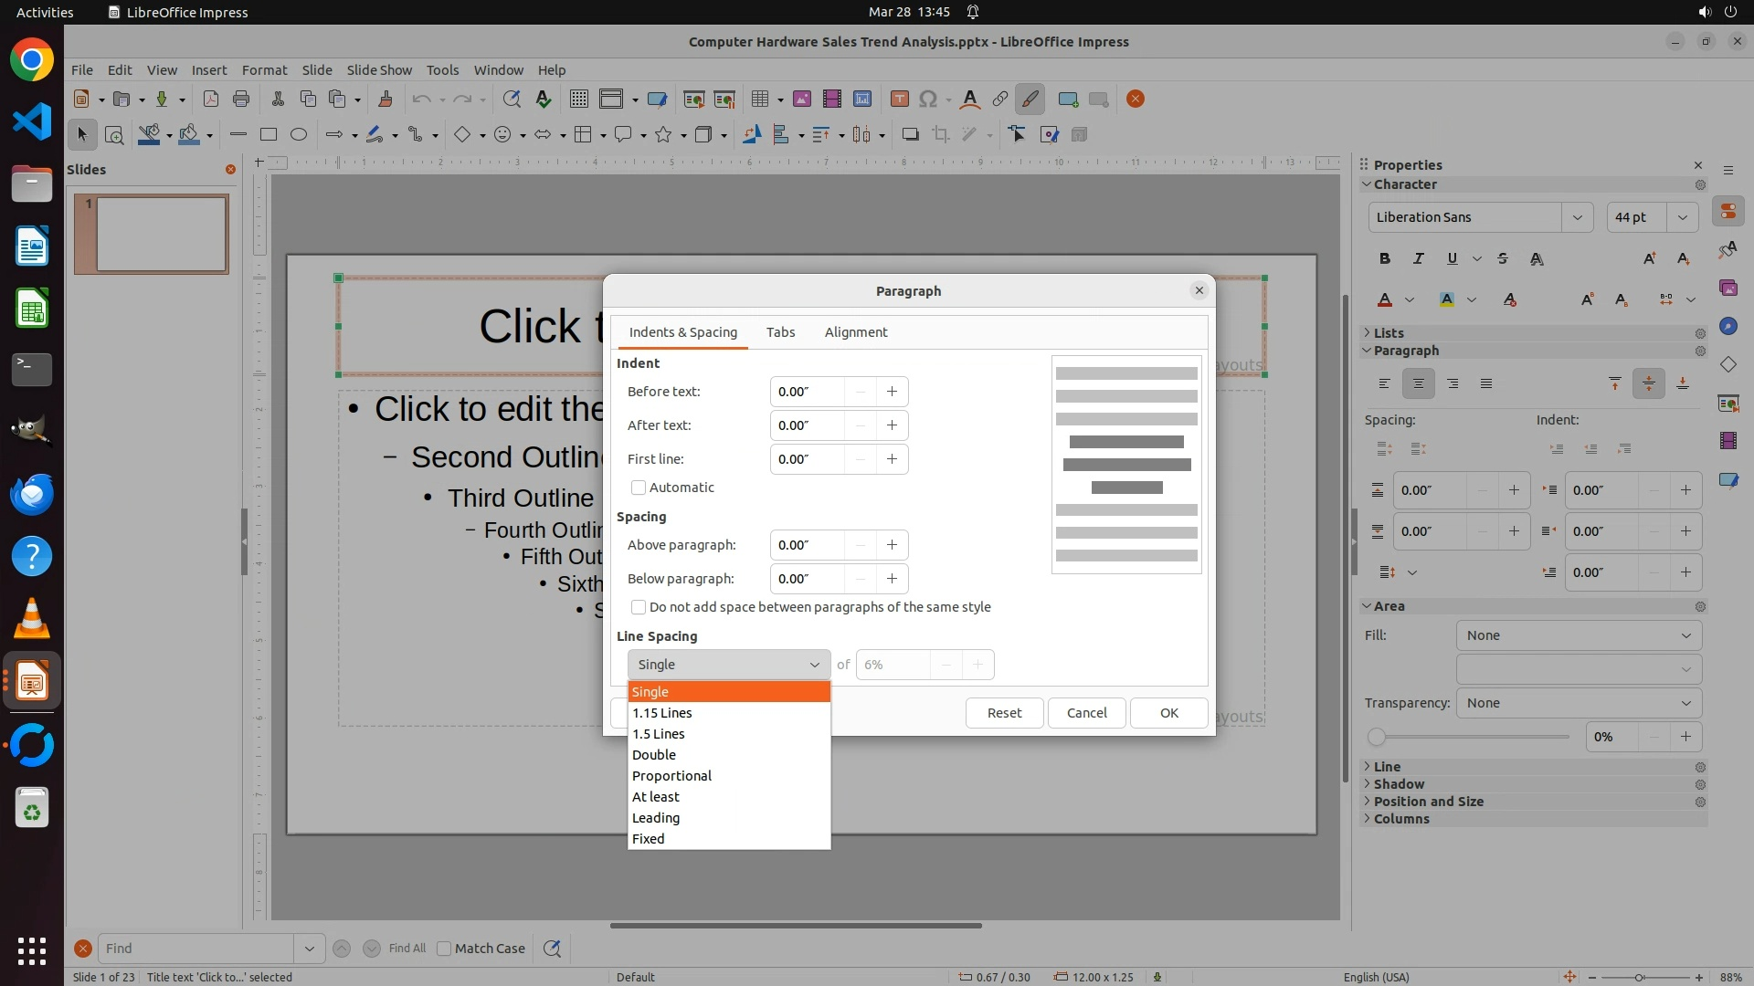Viewport: 1754px width, 986px height.
Task: Open VLC from the Ubuntu dock
Action: [32, 619]
